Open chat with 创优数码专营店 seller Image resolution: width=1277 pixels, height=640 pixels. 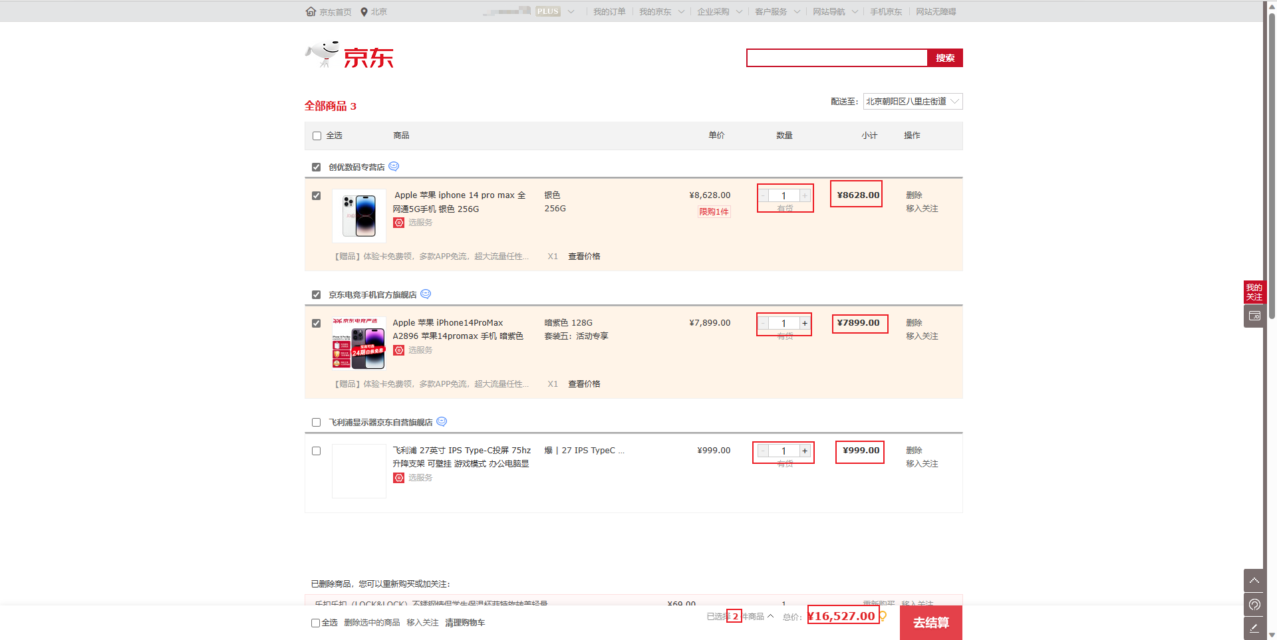point(394,166)
